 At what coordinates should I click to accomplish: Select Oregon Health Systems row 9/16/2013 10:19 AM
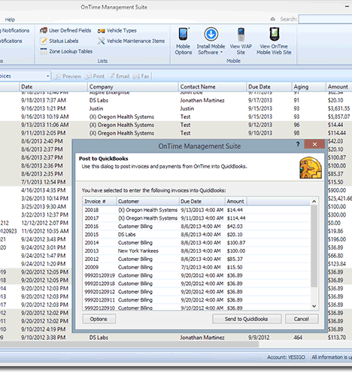tap(176, 117)
